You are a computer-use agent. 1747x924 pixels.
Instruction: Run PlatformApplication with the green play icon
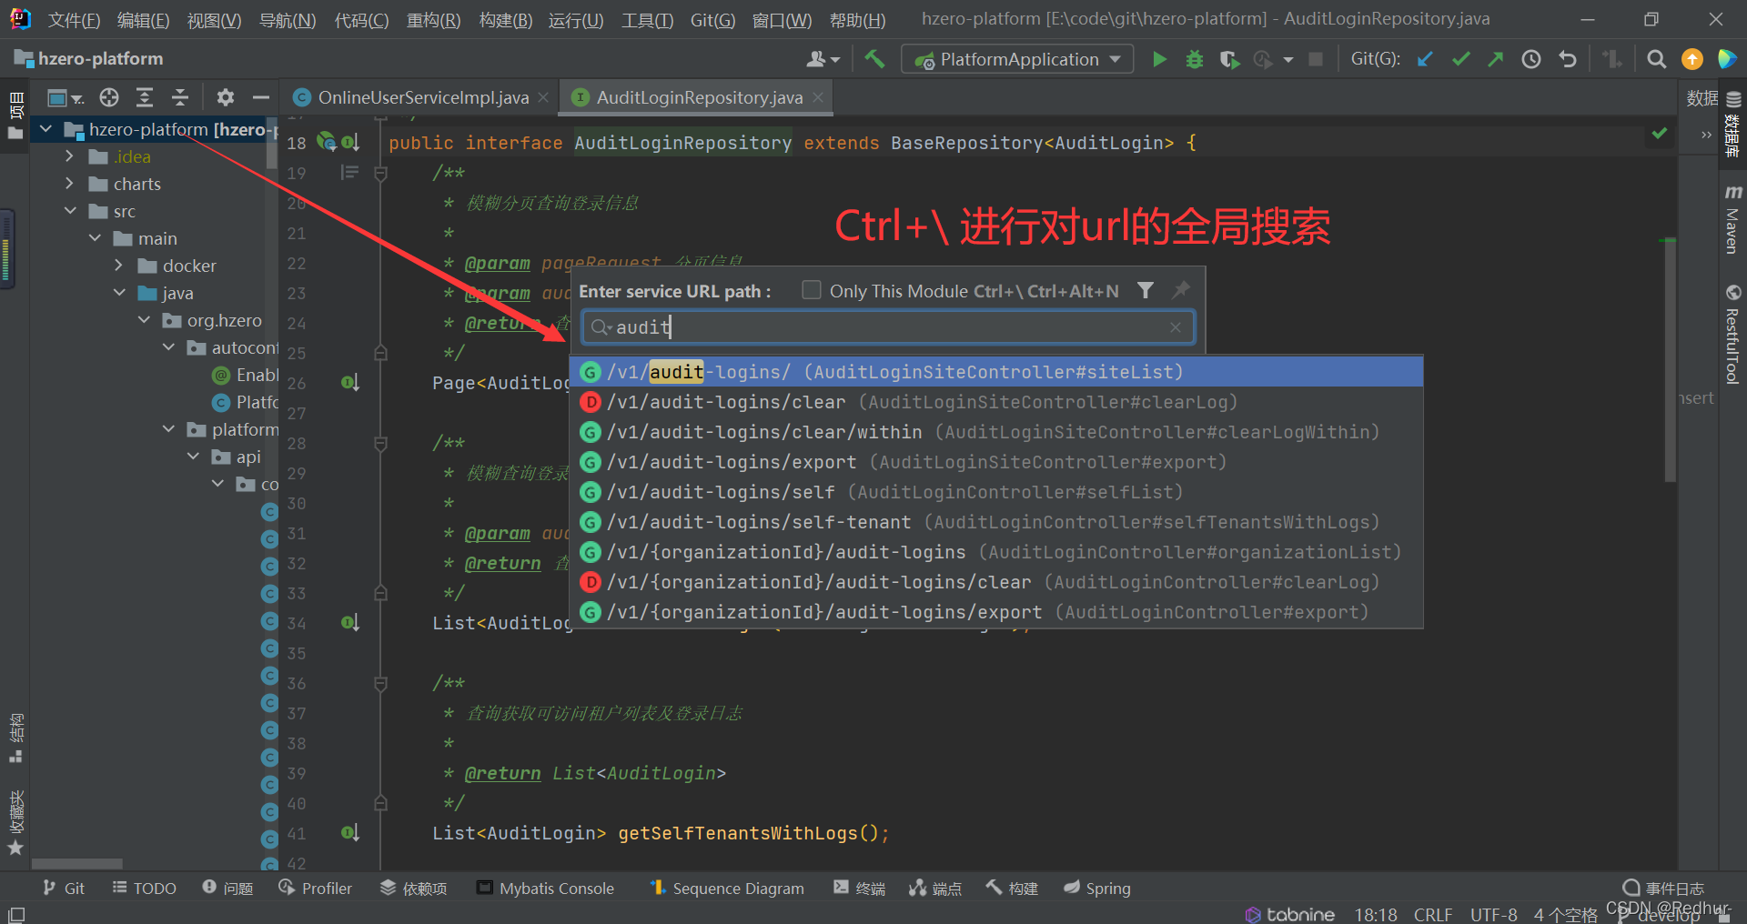coord(1159,59)
